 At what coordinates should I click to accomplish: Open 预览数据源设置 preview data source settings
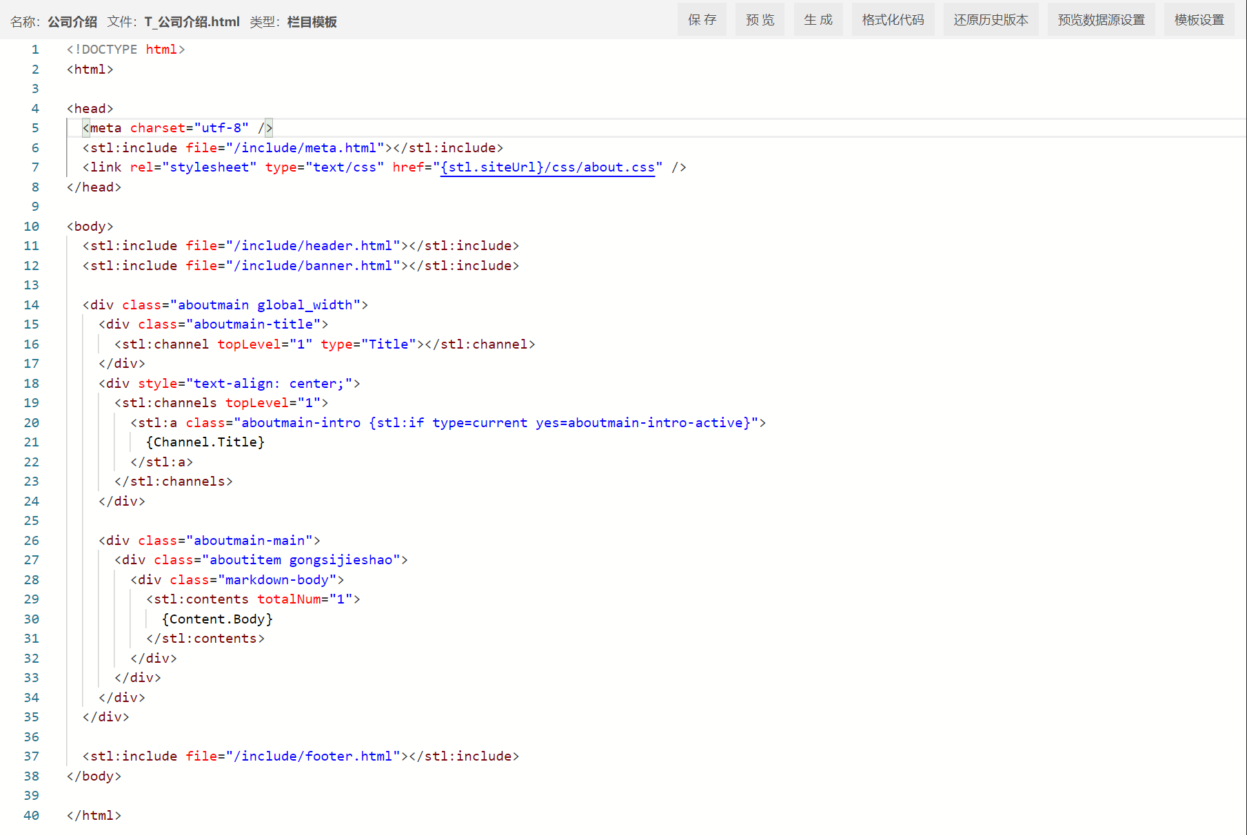[1101, 20]
